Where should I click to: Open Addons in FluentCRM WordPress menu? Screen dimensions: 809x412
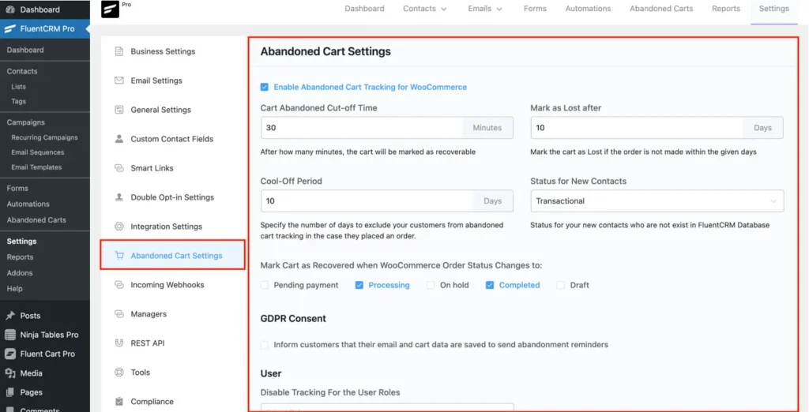click(20, 273)
